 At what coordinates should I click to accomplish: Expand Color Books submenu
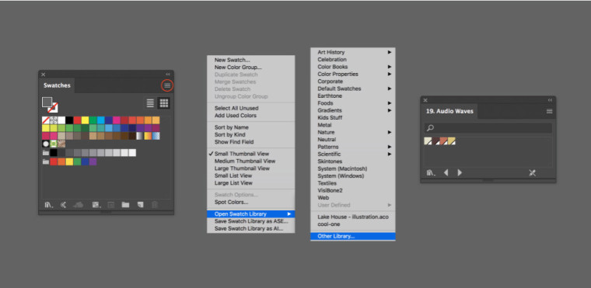pyautogui.click(x=353, y=67)
